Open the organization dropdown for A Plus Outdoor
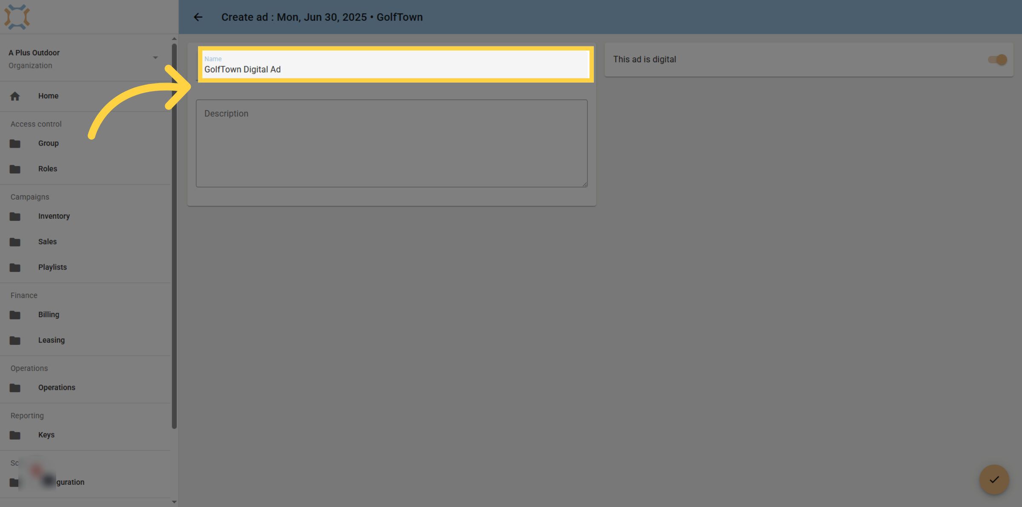This screenshot has width=1022, height=507. tap(155, 57)
